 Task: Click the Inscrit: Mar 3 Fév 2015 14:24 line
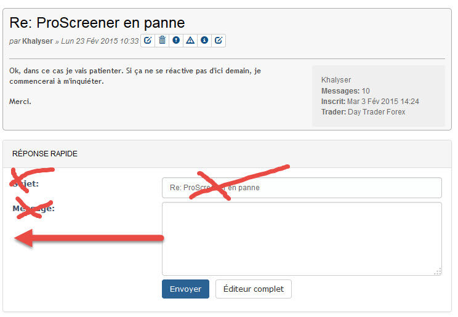click(370, 102)
